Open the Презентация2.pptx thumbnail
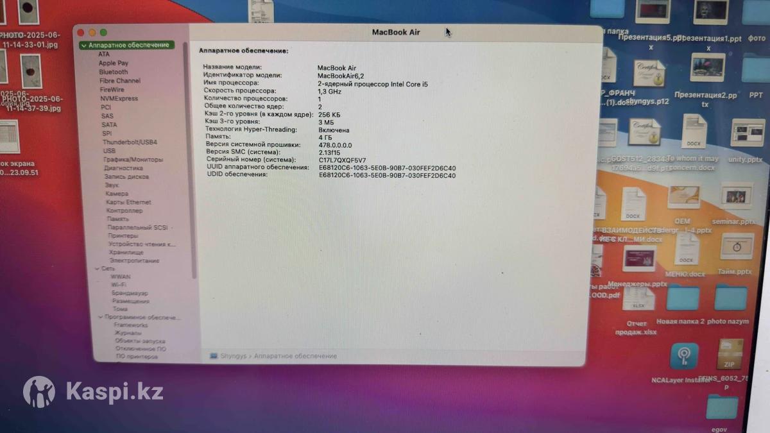This screenshot has height=433, width=770. pyautogui.click(x=707, y=68)
